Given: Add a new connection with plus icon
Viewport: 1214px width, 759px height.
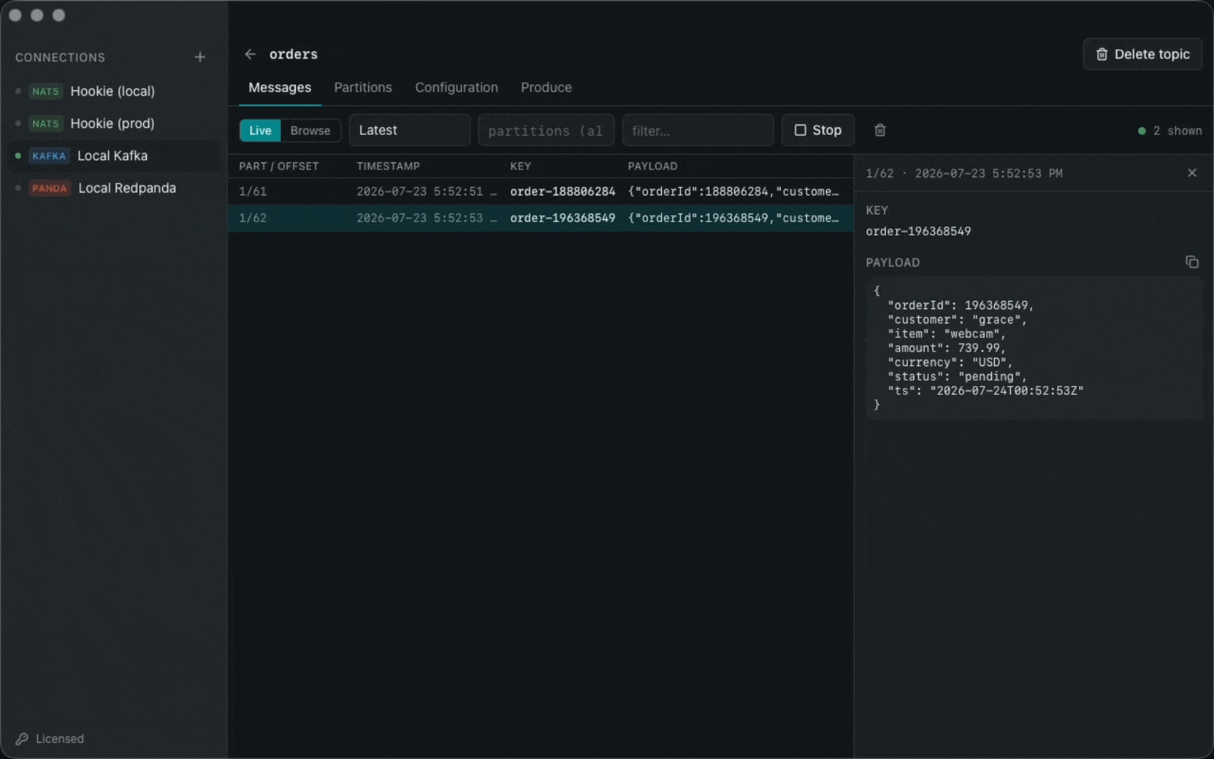Looking at the screenshot, I should (x=200, y=57).
